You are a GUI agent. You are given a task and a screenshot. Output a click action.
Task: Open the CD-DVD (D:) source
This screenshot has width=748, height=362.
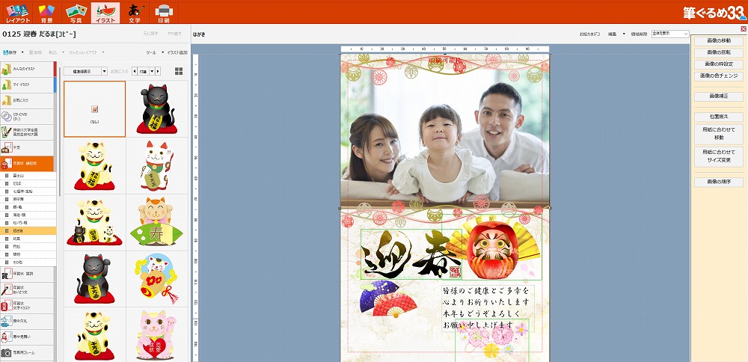[28, 115]
